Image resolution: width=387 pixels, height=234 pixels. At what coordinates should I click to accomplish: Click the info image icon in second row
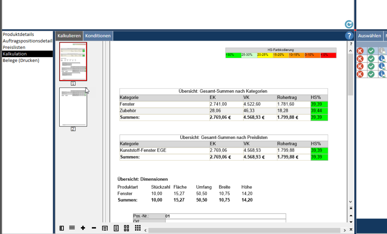(x=382, y=59)
